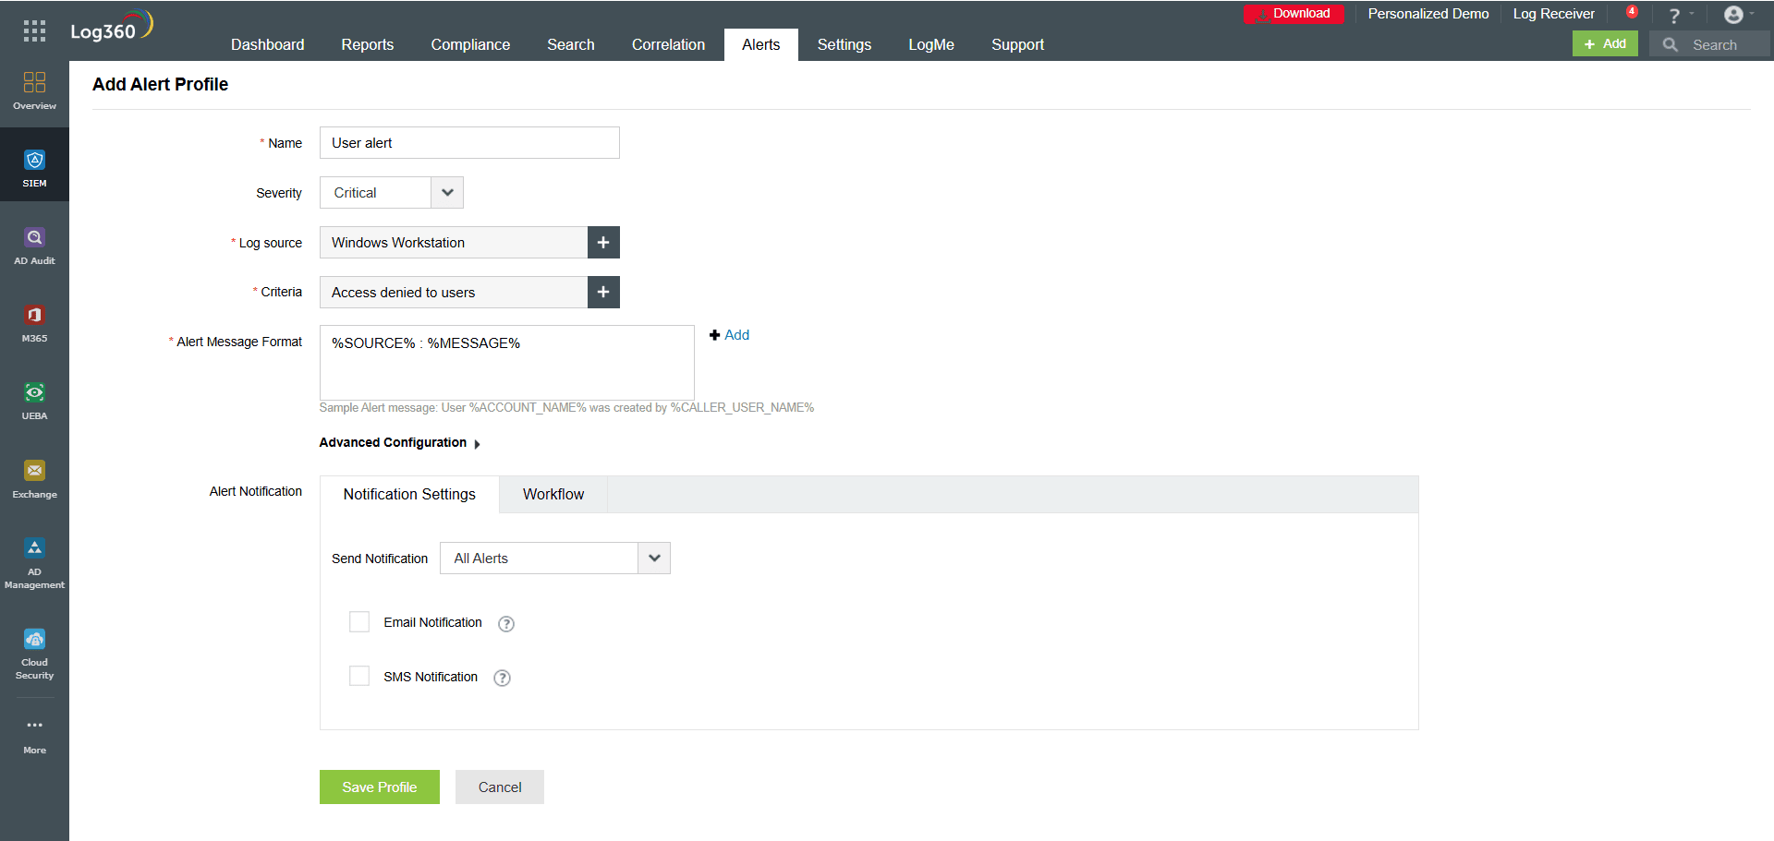The height and width of the screenshot is (841, 1774).
Task: Open the M365 module
Action: 34,321
